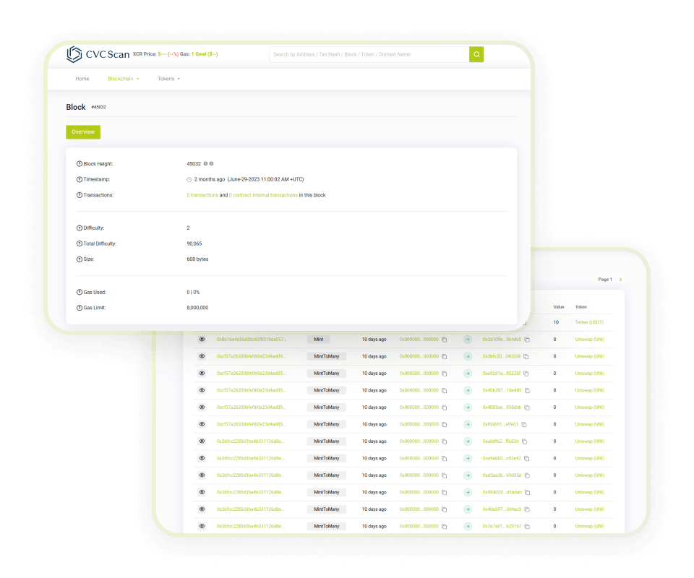The height and width of the screenshot is (578, 694).
Task: Go to previous block using arrow after 45032
Action: (x=205, y=164)
